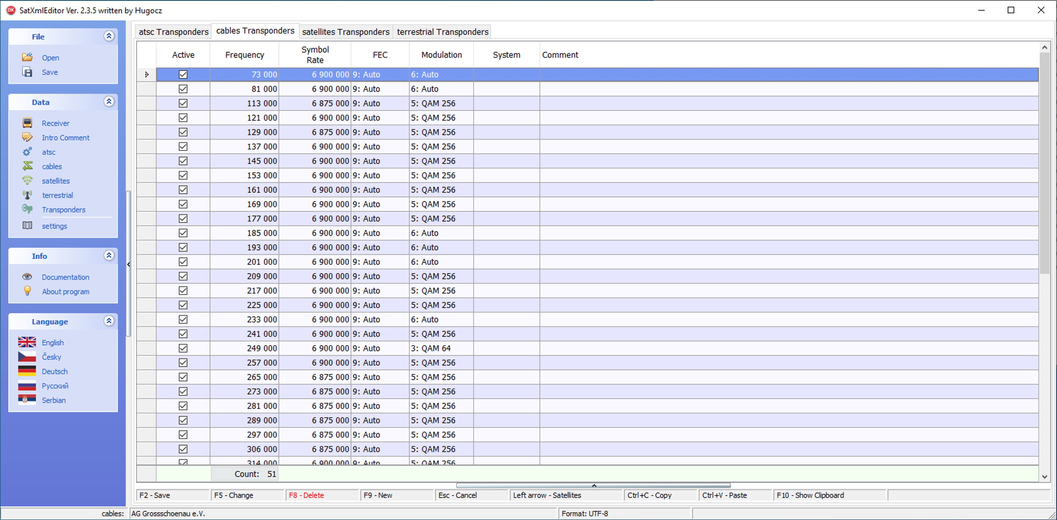This screenshot has width=1057, height=520.
Task: Sort by the Modulation column header
Action: pyautogui.click(x=441, y=55)
